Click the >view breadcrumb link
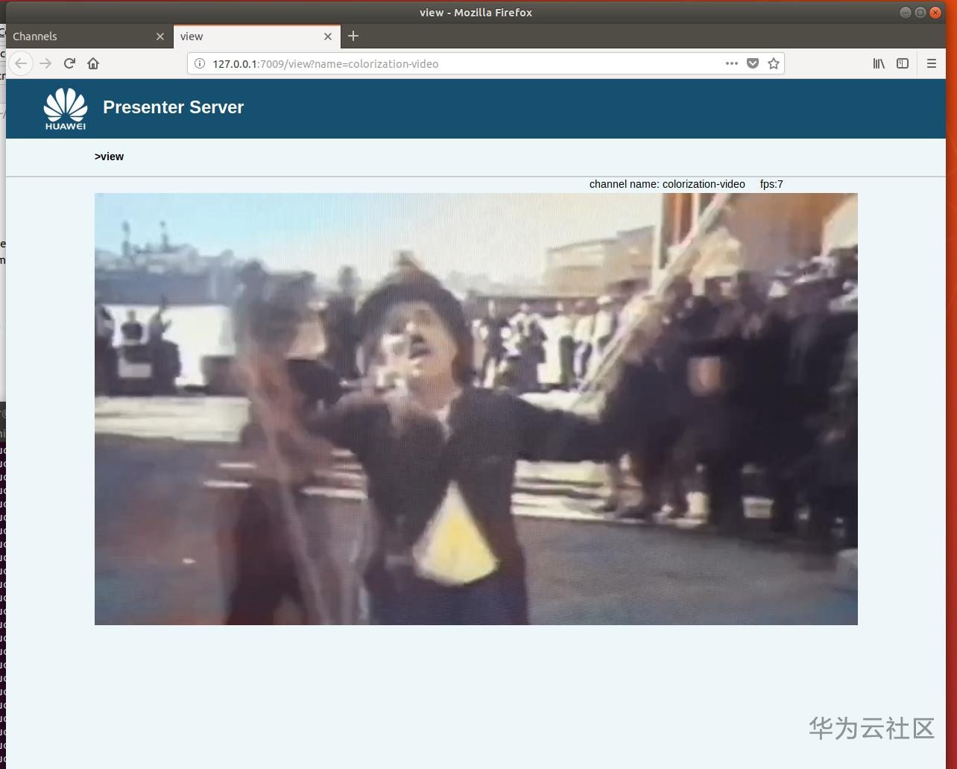957x769 pixels. click(x=110, y=156)
